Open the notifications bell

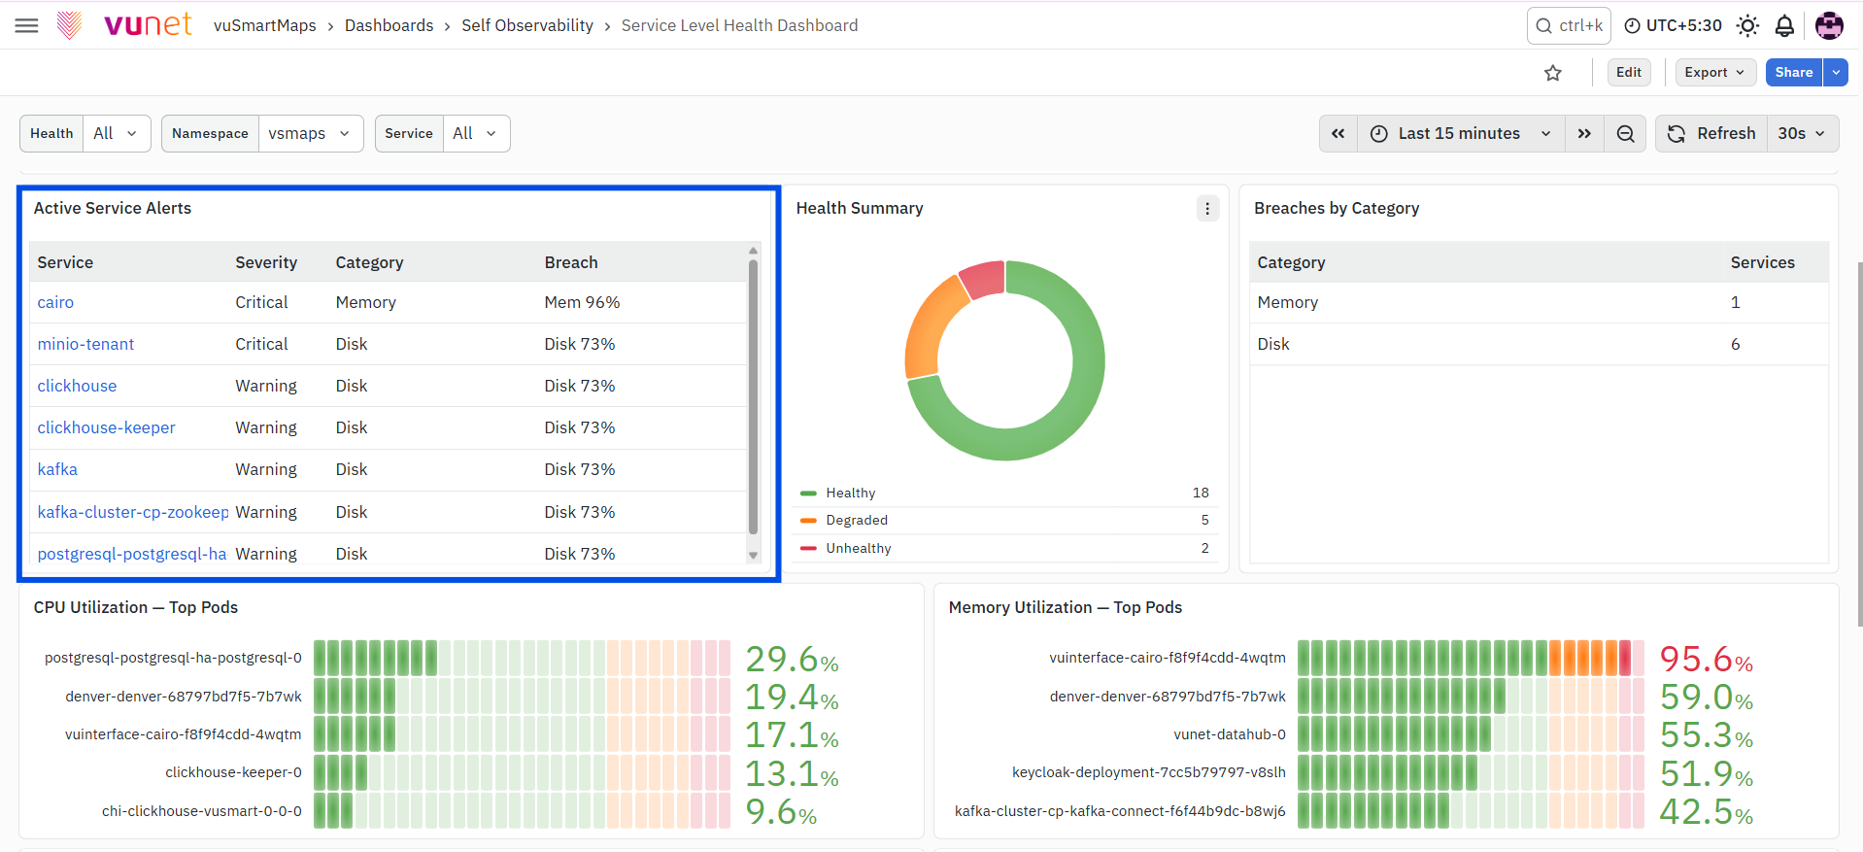click(x=1784, y=26)
